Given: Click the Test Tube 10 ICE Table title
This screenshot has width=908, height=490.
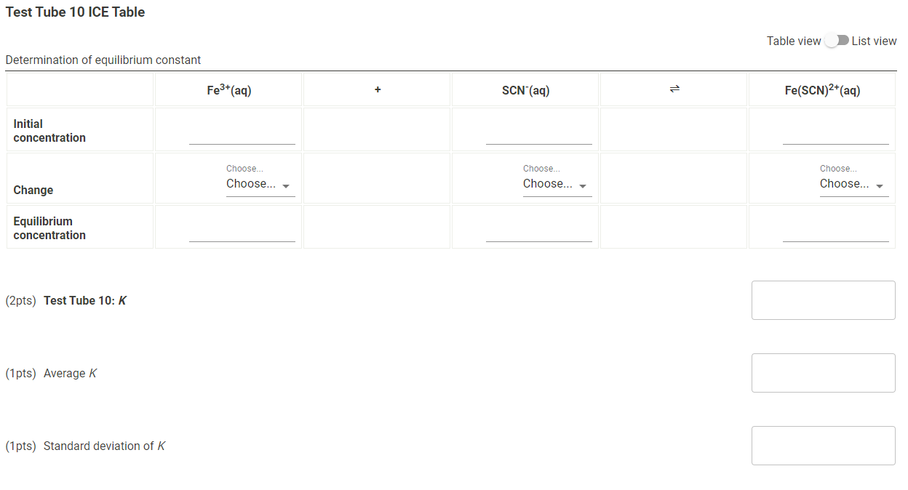Looking at the screenshot, I should point(75,12).
